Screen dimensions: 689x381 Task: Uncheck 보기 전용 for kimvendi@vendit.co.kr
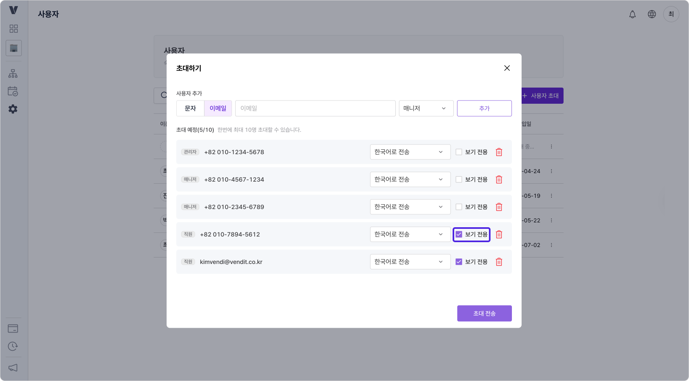(459, 262)
